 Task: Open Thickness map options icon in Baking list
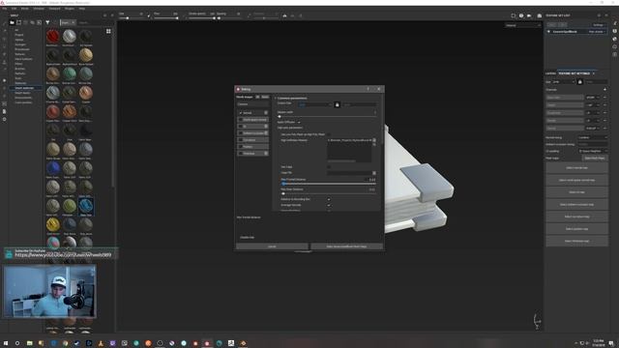[x=266, y=153]
